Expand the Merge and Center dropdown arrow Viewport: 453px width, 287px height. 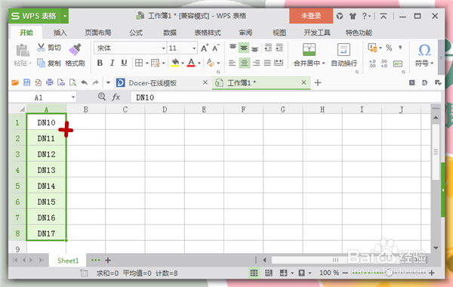tap(323, 63)
